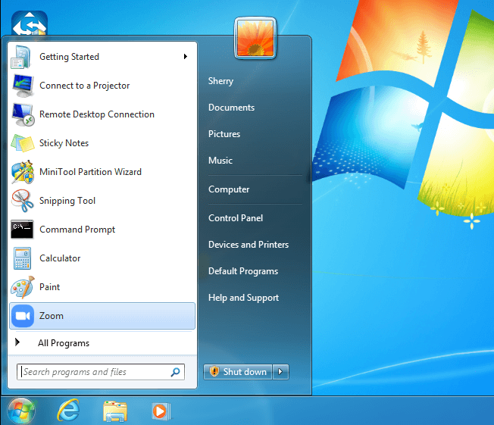
Task: Click the Windows Start orb
Action: [x=20, y=411]
